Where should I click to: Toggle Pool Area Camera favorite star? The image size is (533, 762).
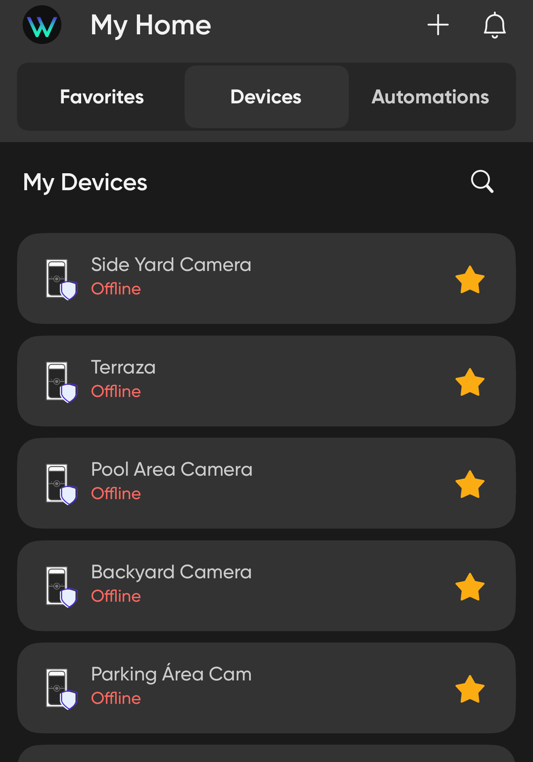click(470, 484)
